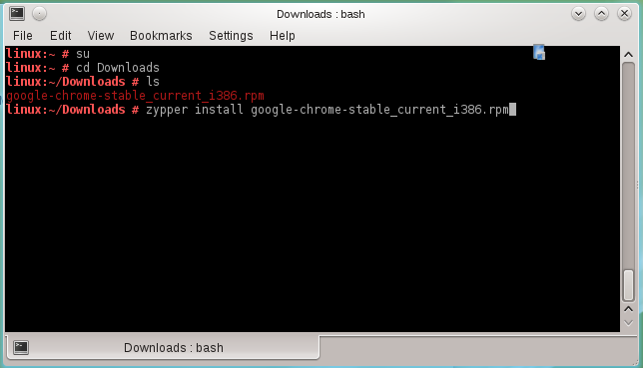Open the Edit menu
This screenshot has height=368, width=643.
(61, 36)
